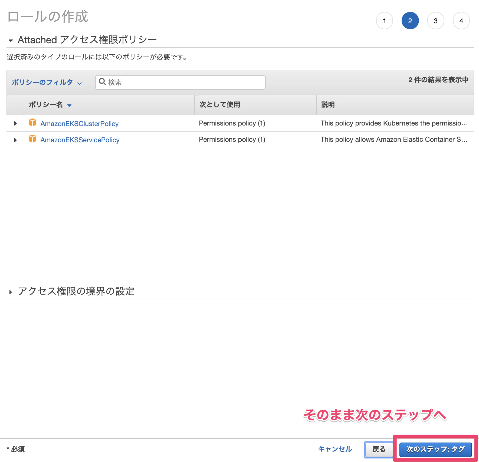Expand the AmazonEKSClusterPolicy row details
479x462 pixels.
click(x=15, y=123)
